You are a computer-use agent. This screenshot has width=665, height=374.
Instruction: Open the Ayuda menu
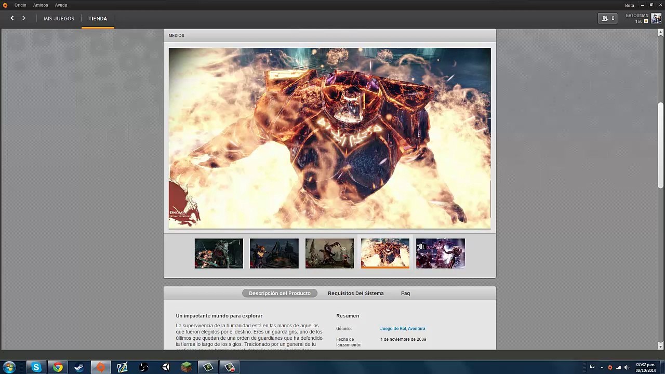[61, 5]
